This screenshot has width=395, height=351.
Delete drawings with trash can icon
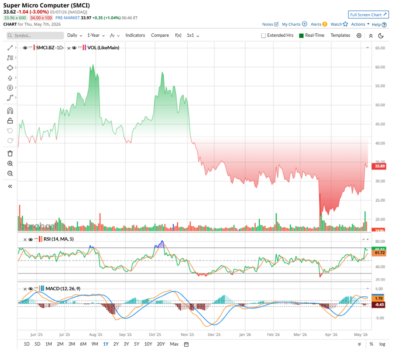[10, 153]
